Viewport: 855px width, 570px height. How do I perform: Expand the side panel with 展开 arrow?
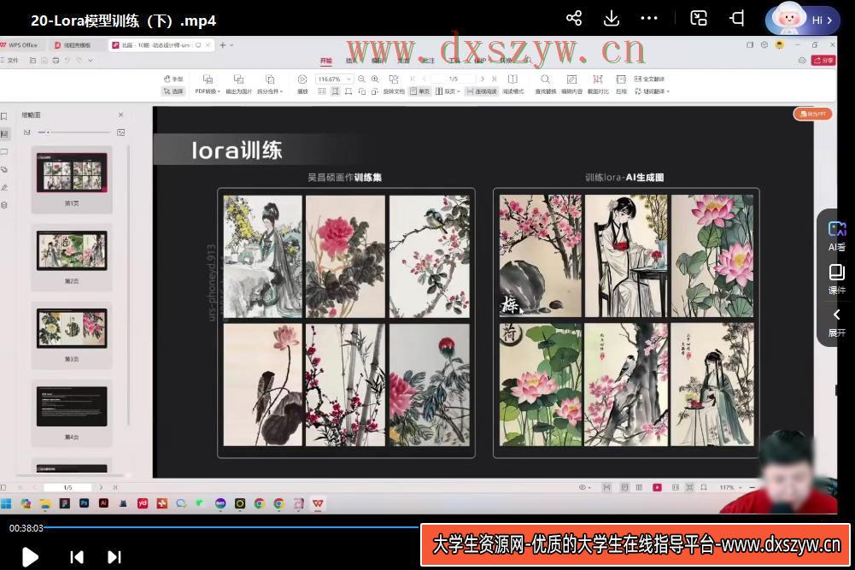(836, 322)
